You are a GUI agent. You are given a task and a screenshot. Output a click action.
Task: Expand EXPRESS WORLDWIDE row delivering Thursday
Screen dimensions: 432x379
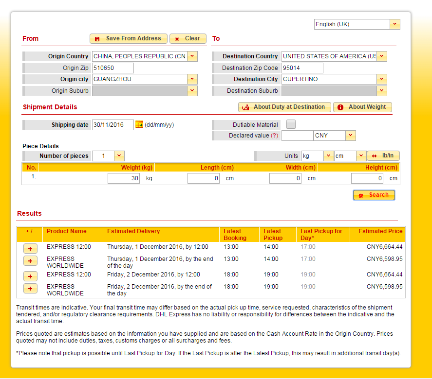(x=30, y=261)
